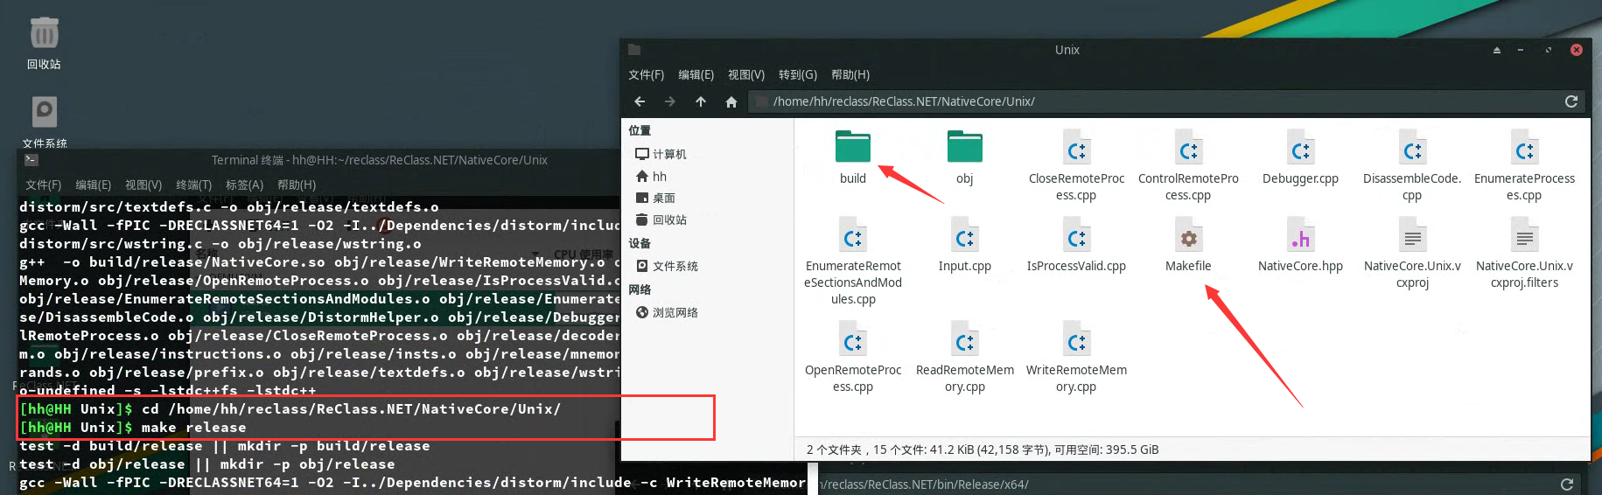The width and height of the screenshot is (1602, 495).
Task: Select hh home in sidebar
Action: (651, 176)
